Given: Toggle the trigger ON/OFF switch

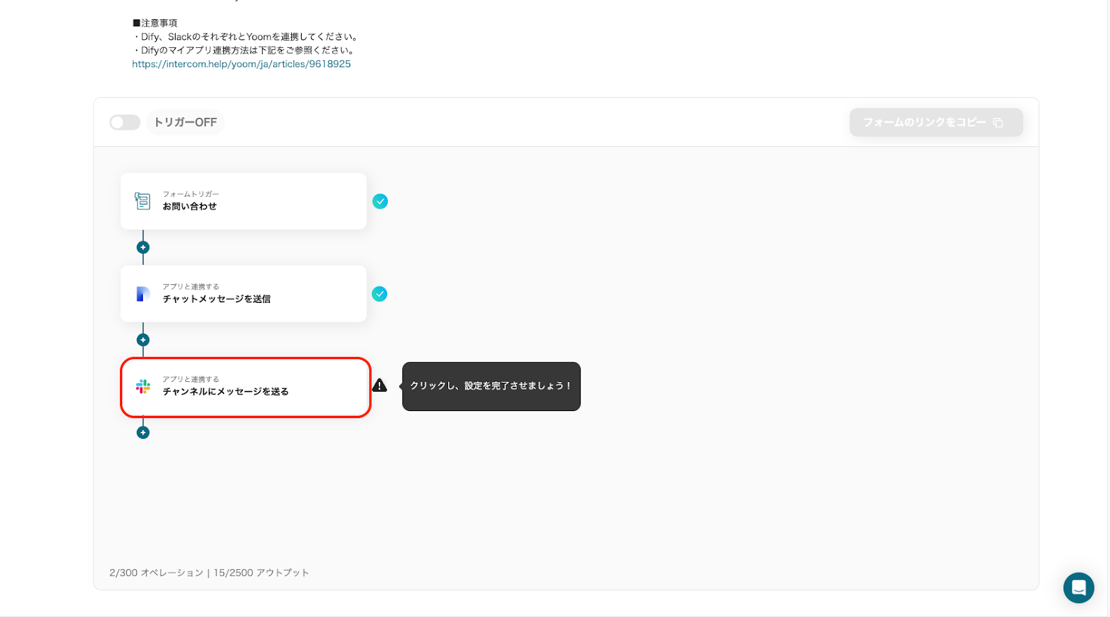Looking at the screenshot, I should 125,123.
